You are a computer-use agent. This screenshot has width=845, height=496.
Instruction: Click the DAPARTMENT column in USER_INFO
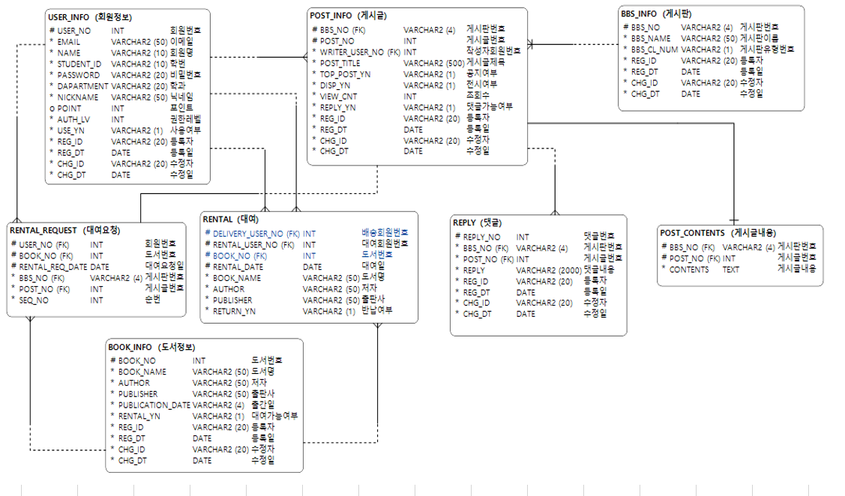point(82,86)
